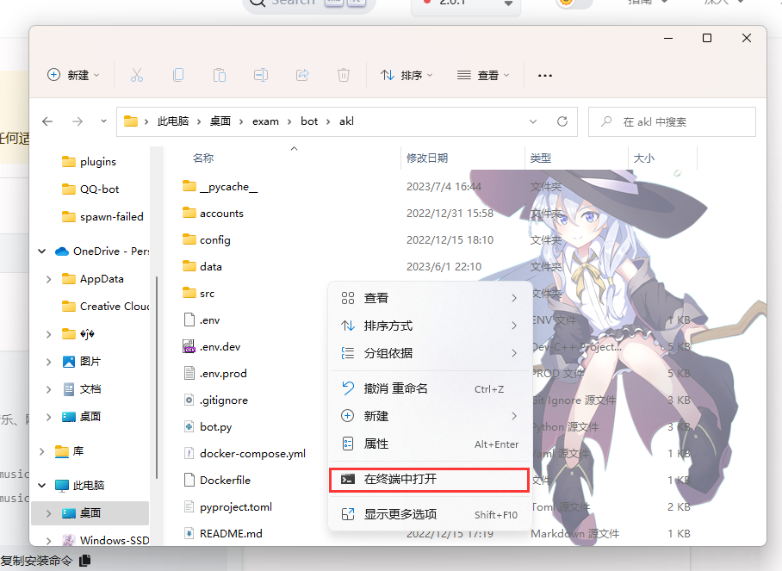This screenshot has height=571, width=782.
Task: Collapse the OneDrive - Personal tree node
Action: (x=42, y=251)
